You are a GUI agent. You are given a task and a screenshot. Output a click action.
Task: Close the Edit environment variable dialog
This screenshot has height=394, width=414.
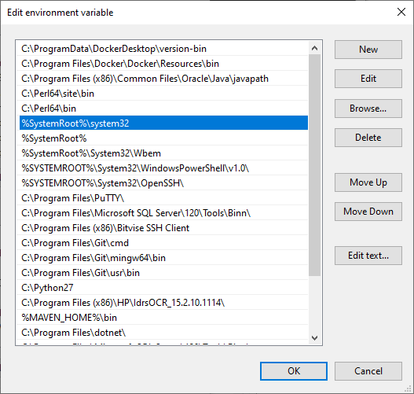401,12
